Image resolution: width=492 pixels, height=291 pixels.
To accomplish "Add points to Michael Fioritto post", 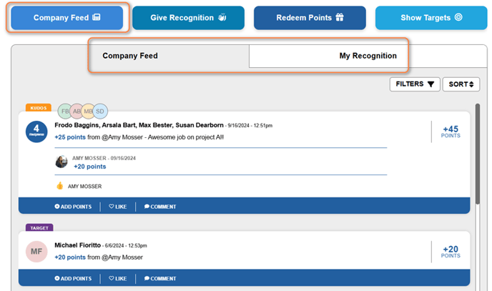I will click(x=73, y=279).
